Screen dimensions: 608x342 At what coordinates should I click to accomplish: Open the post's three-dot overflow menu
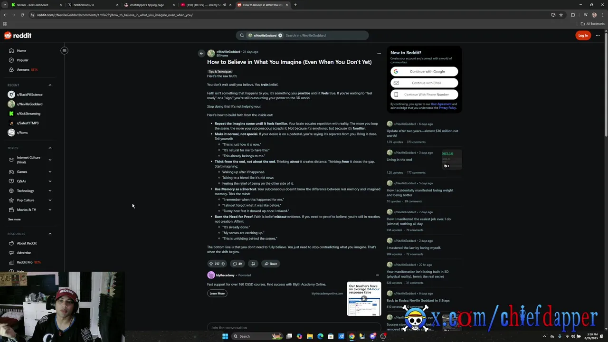click(379, 54)
